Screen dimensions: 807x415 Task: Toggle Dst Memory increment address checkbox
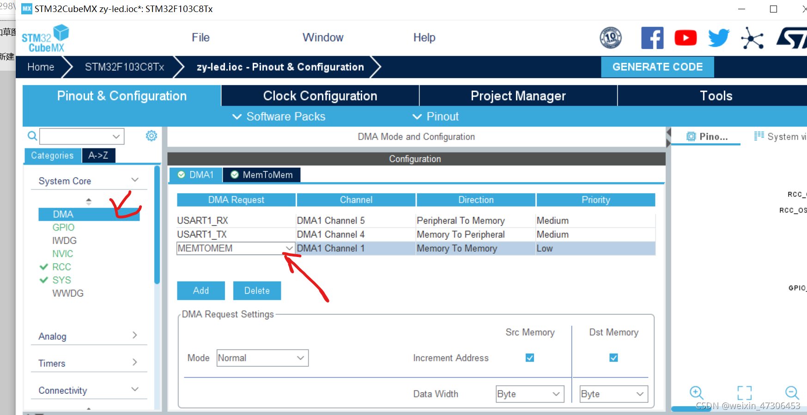[613, 358]
